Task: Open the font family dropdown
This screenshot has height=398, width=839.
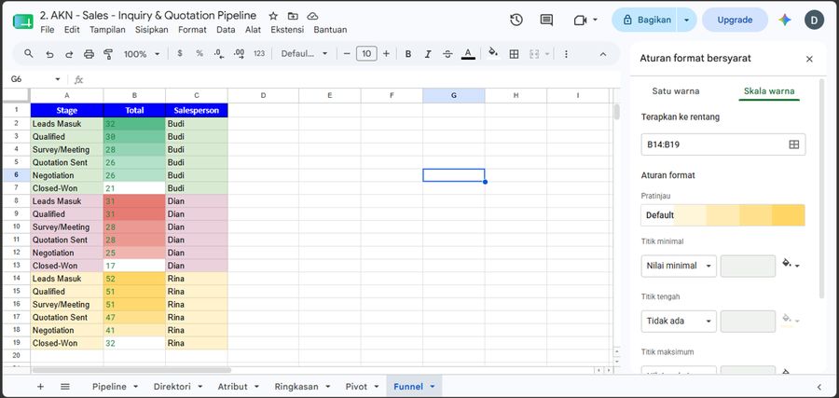Action: click(x=305, y=53)
